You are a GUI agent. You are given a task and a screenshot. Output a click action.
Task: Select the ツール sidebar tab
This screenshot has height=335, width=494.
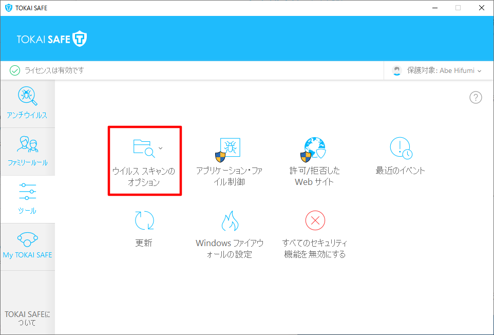[27, 199]
